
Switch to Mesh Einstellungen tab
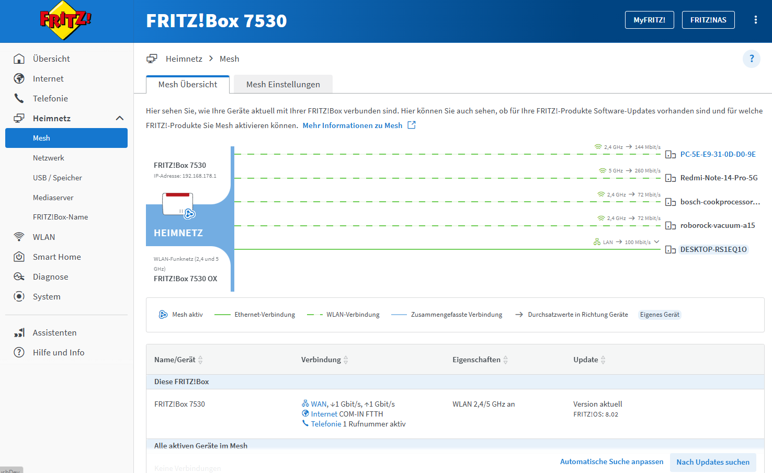(x=283, y=84)
